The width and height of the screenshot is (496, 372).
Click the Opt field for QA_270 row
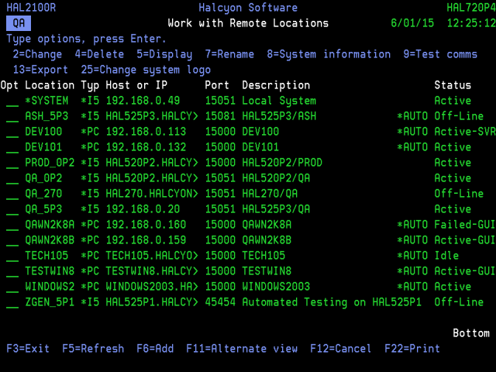click(12, 194)
